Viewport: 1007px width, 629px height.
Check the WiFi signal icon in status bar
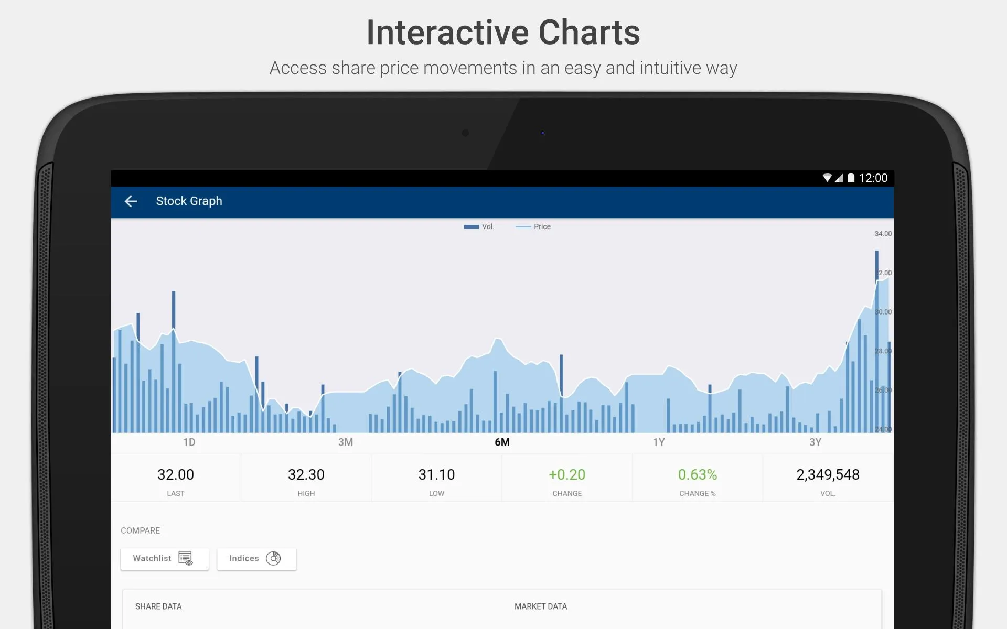coord(827,178)
